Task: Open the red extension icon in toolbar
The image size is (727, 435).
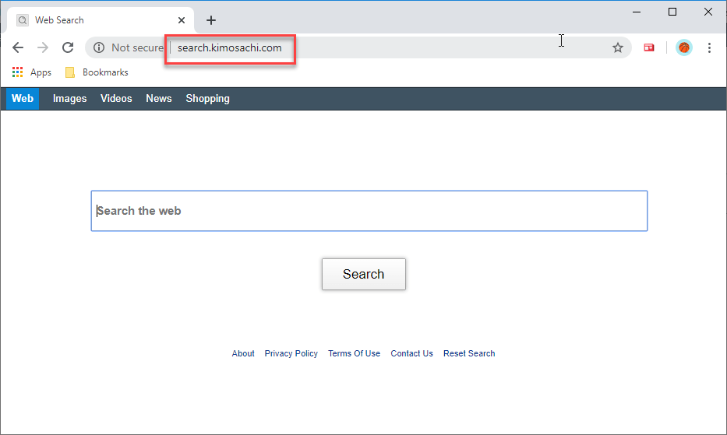Action: point(649,47)
